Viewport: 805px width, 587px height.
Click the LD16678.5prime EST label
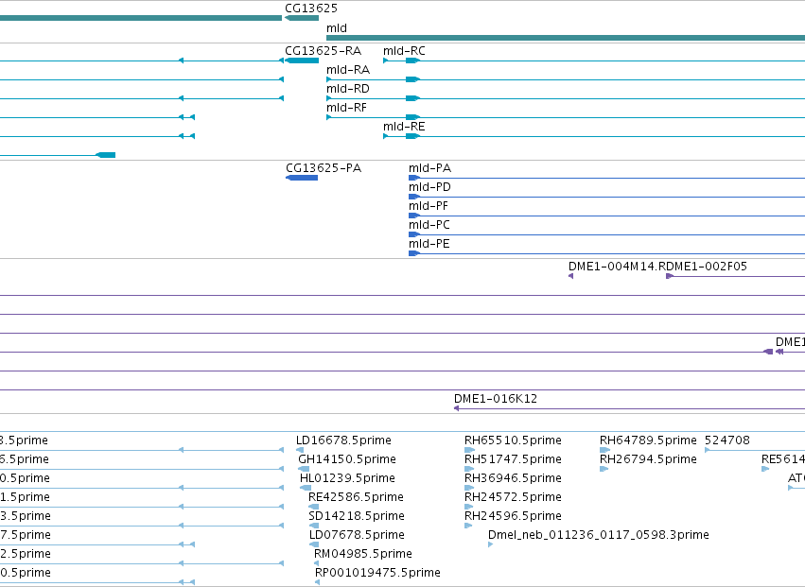[x=343, y=440]
